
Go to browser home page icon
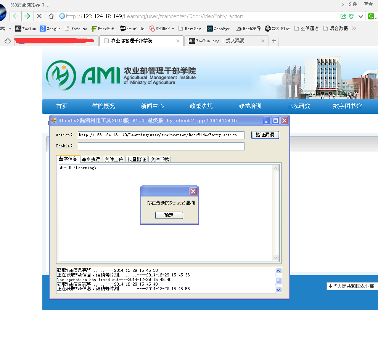tap(51, 16)
